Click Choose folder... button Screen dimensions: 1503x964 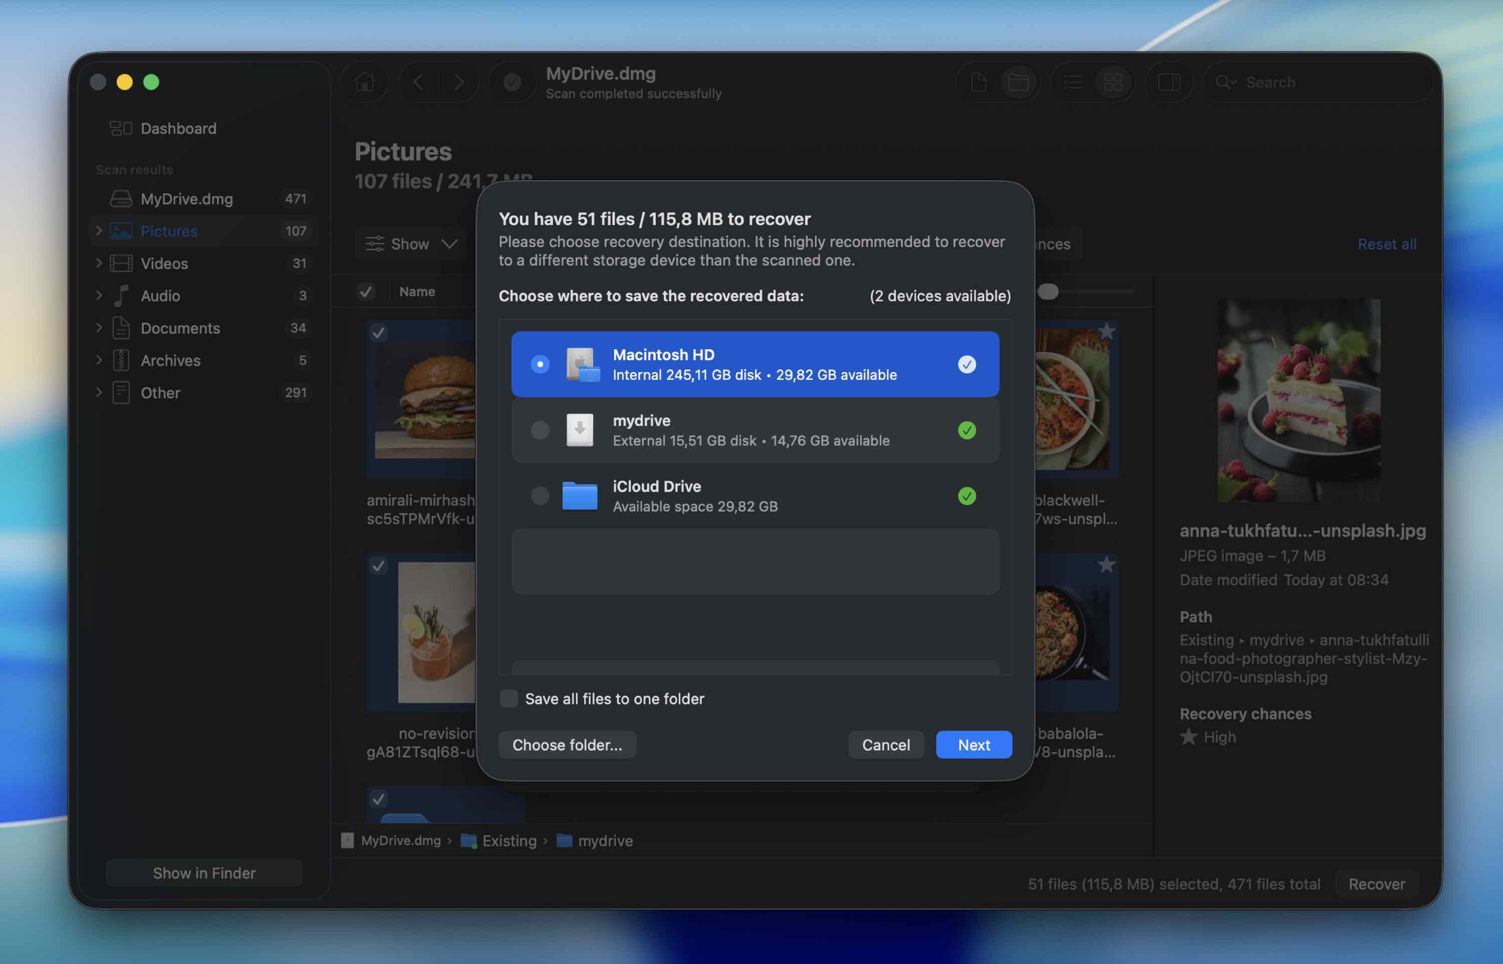coord(567,745)
